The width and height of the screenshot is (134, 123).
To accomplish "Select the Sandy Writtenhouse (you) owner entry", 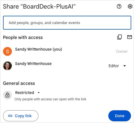I will click(38, 49).
